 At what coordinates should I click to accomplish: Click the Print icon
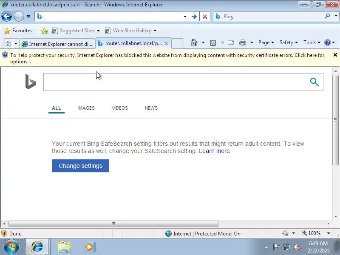pyautogui.click(x=242, y=42)
